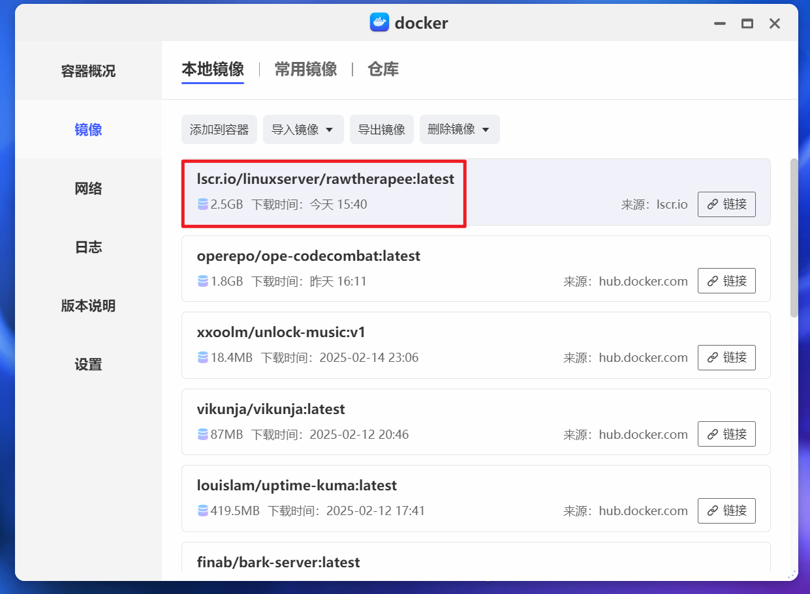This screenshot has height=594, width=810.
Task: Open 链接 for rawtherapee image
Action: pyautogui.click(x=726, y=204)
